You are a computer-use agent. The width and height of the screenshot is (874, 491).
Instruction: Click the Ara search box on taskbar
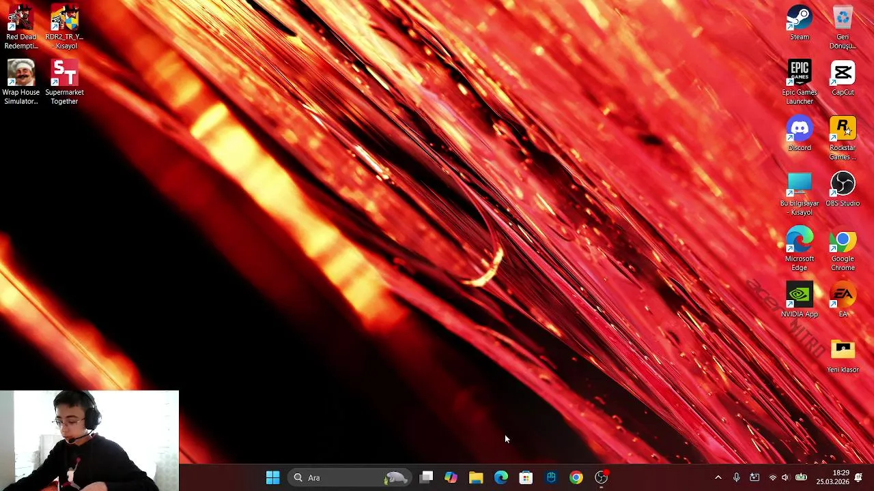click(348, 477)
